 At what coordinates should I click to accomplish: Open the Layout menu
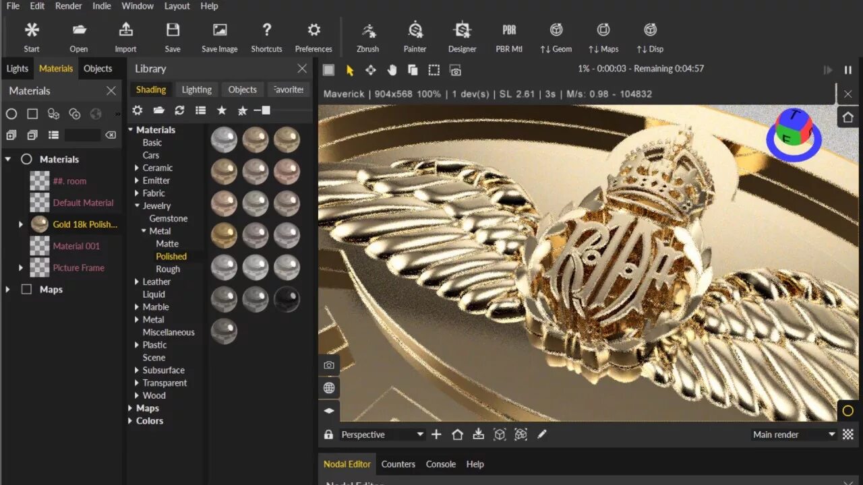click(177, 6)
